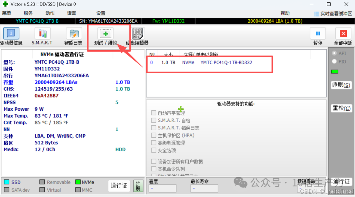Click the NVMe green indicator box
The height and width of the screenshot is (197, 355).
pyautogui.click(x=78, y=182)
